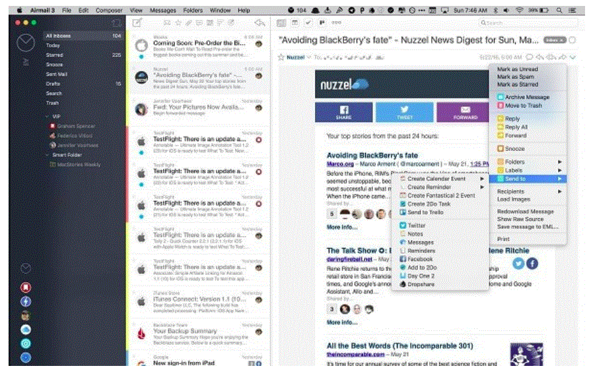Expand Create Calendar Event submenu
Image resolution: width=591 pixels, height=389 pixels.
tap(440, 179)
